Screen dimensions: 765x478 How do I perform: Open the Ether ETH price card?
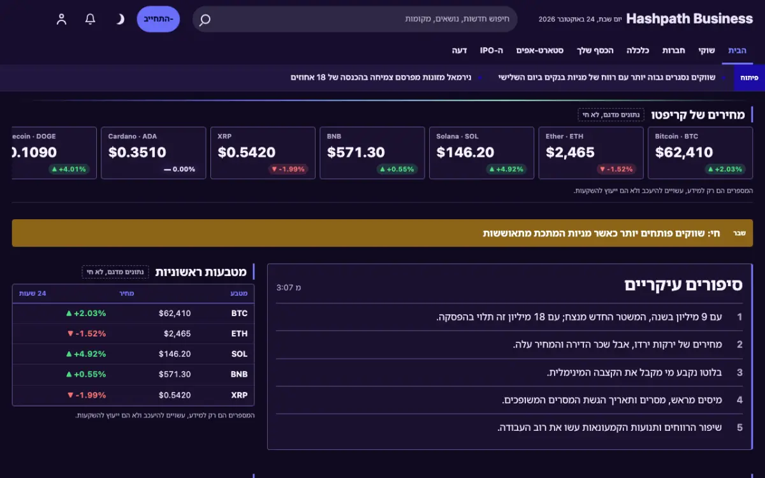(591, 153)
